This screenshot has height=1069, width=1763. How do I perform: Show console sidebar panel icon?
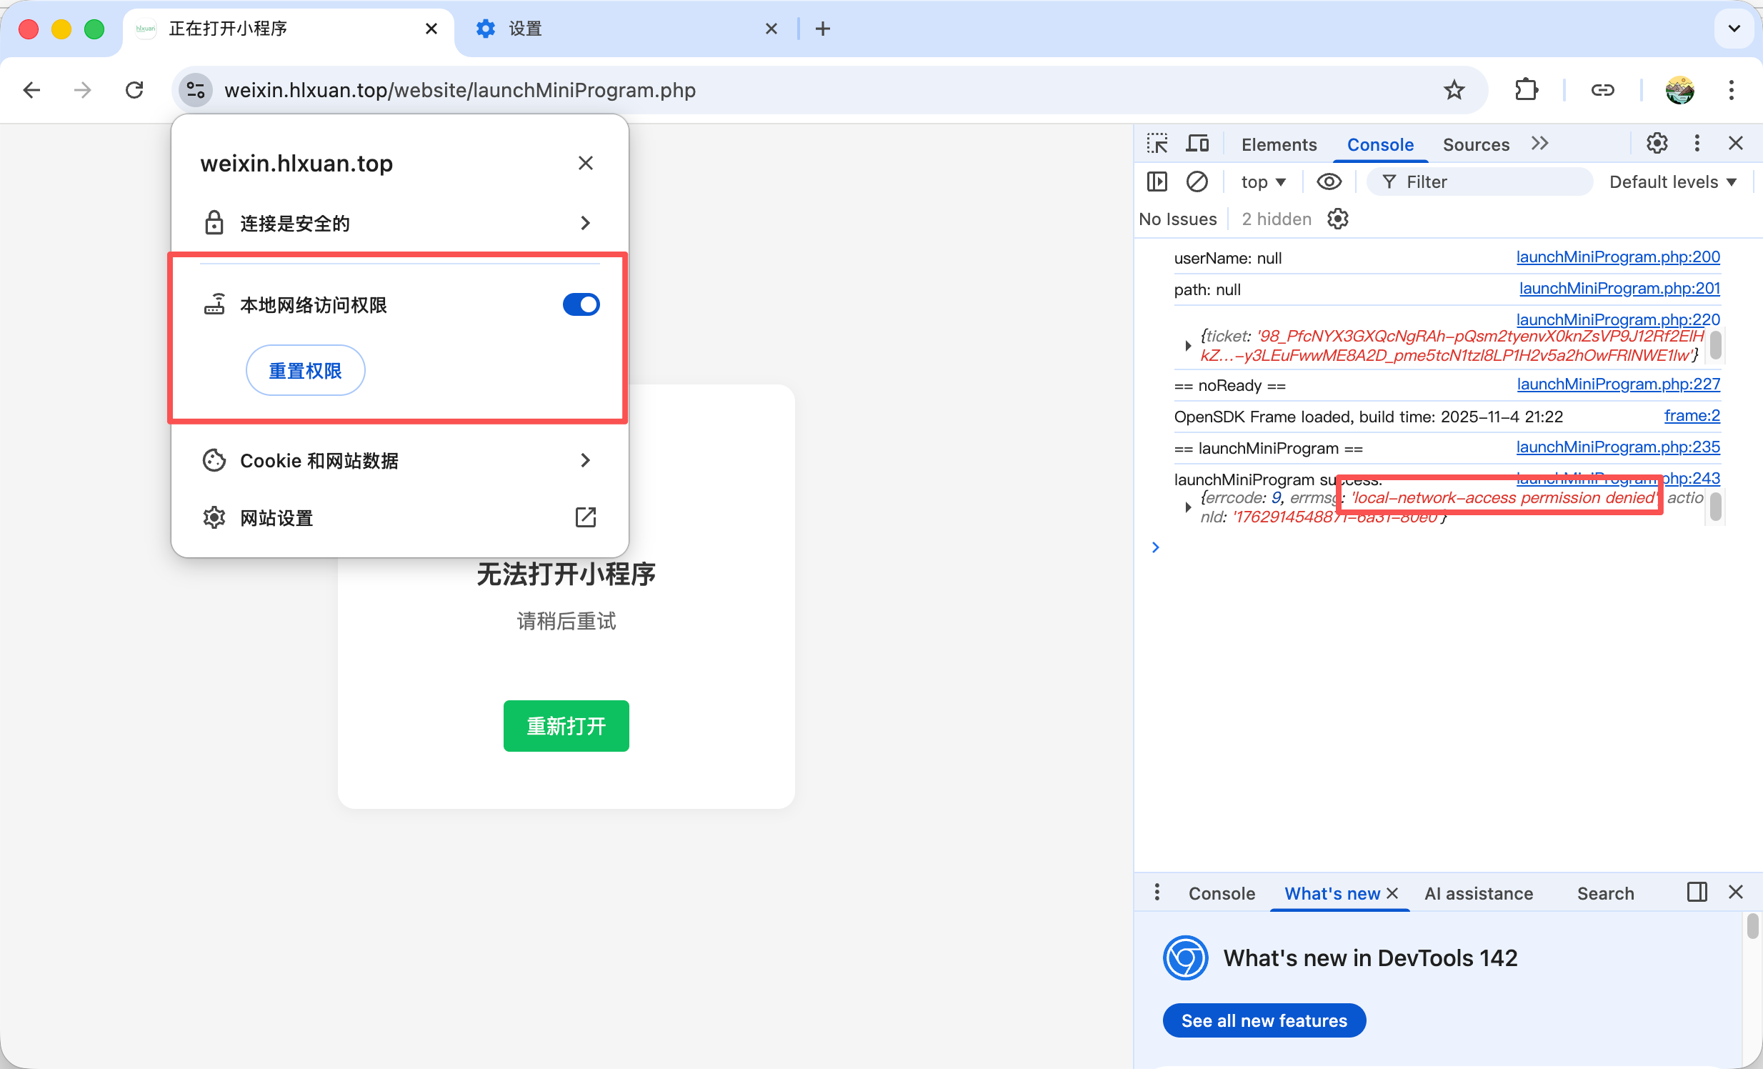click(1157, 182)
